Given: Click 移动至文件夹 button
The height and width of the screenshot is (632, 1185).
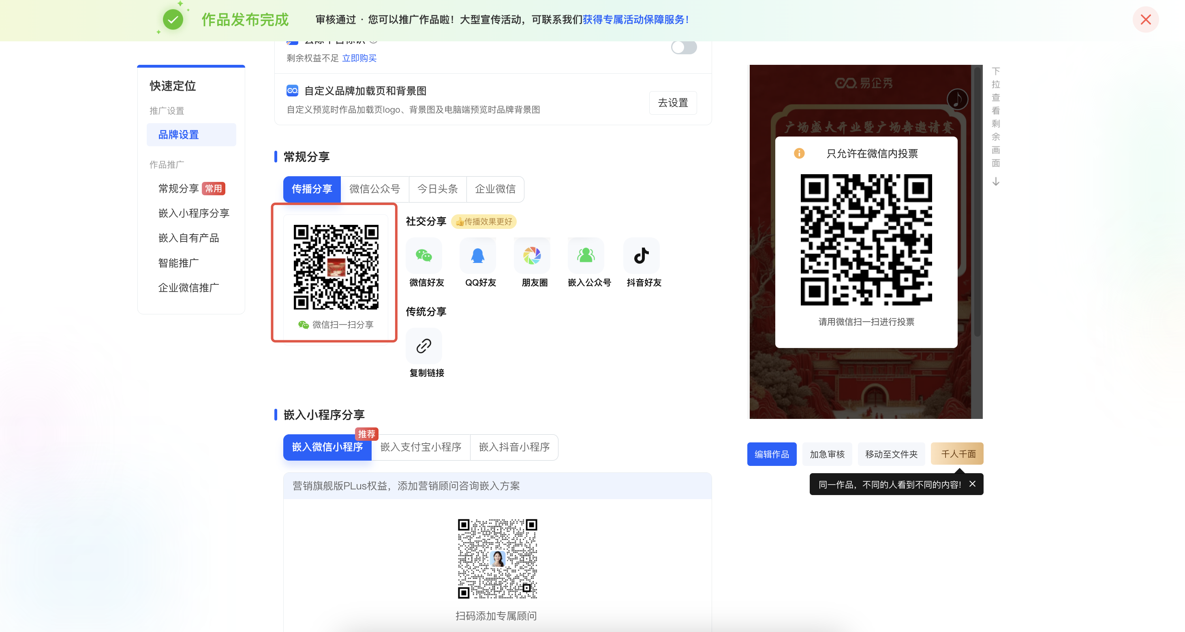Looking at the screenshot, I should point(891,454).
